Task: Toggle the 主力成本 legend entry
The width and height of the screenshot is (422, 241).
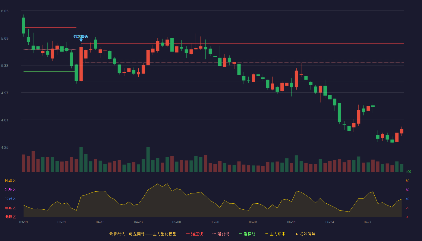Action: click(x=275, y=234)
